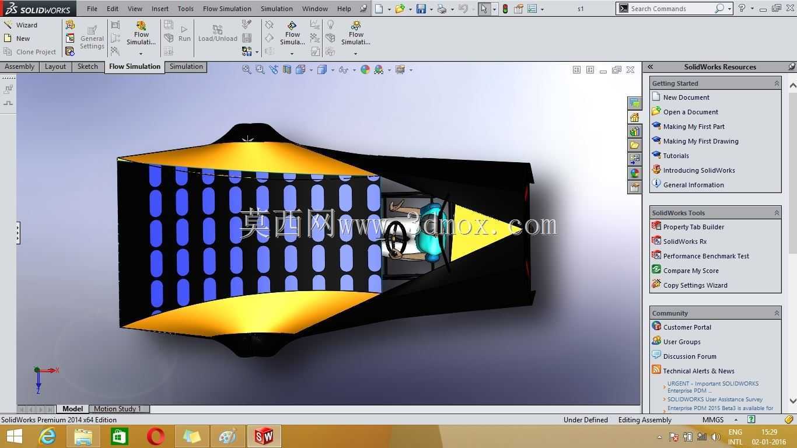Image resolution: width=797 pixels, height=448 pixels.
Task: Open the Tools menu
Action: [x=186, y=9]
